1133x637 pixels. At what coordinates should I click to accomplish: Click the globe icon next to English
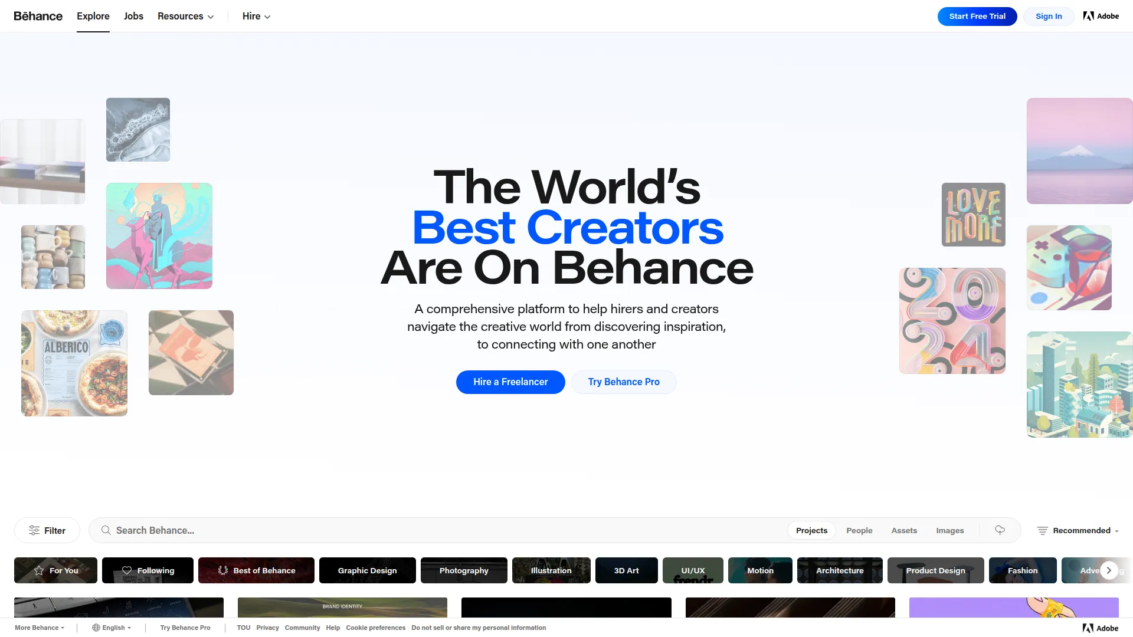96,628
